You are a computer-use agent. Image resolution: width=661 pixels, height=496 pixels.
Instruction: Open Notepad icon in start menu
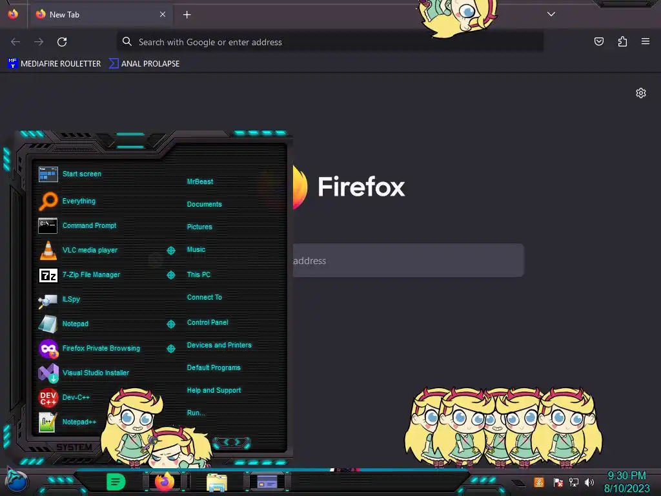point(48,324)
